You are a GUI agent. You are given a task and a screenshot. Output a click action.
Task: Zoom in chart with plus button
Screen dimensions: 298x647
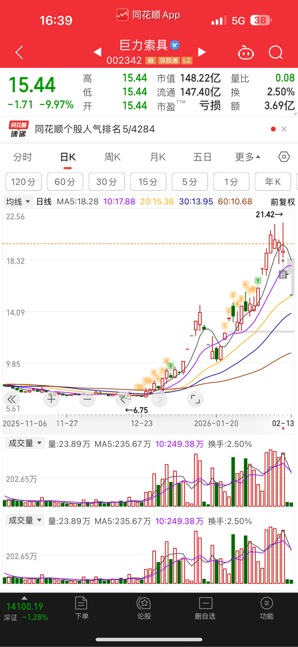point(51,399)
